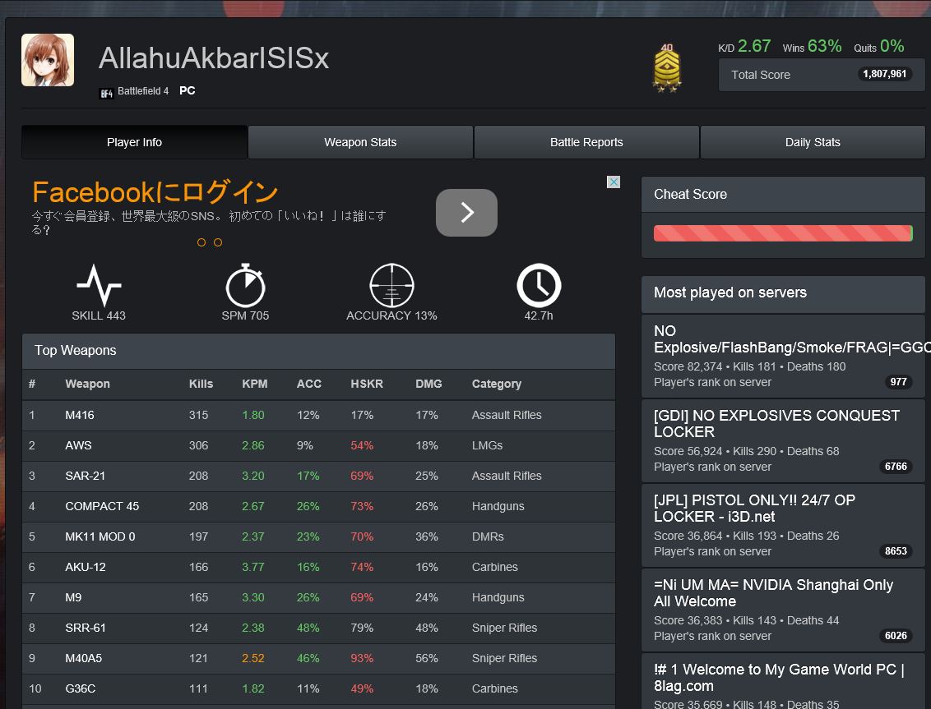
Task: Click the SRR-61 ACC value 48%
Action: 308,628
